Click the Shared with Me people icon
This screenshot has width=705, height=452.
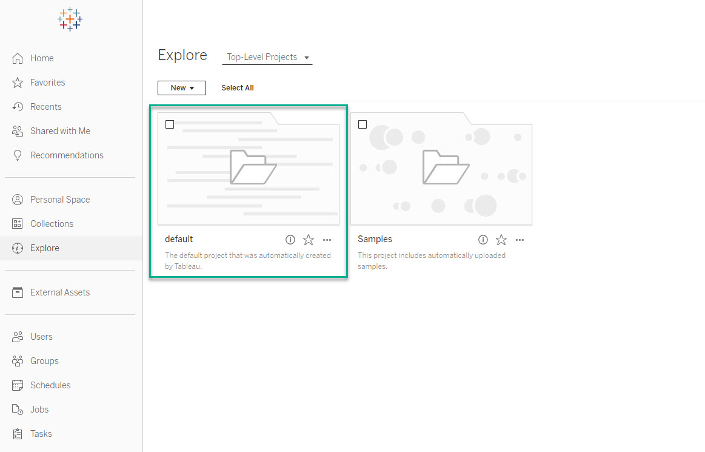coord(18,131)
